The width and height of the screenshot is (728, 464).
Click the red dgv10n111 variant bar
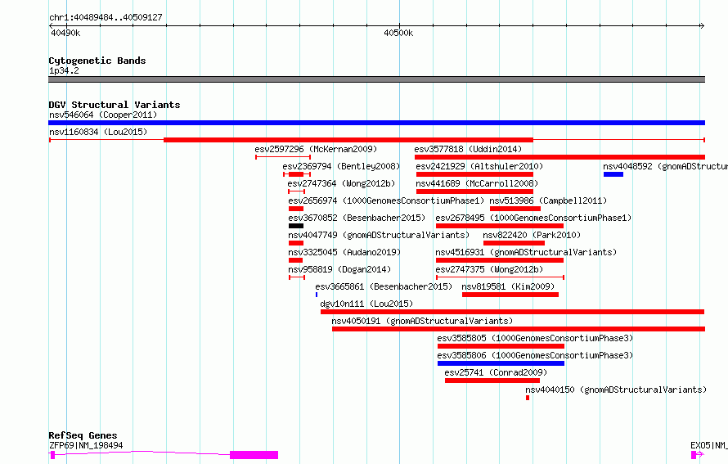pyautogui.click(x=513, y=312)
